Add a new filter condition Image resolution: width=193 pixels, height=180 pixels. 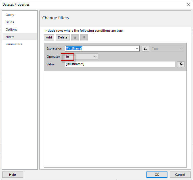click(x=49, y=37)
